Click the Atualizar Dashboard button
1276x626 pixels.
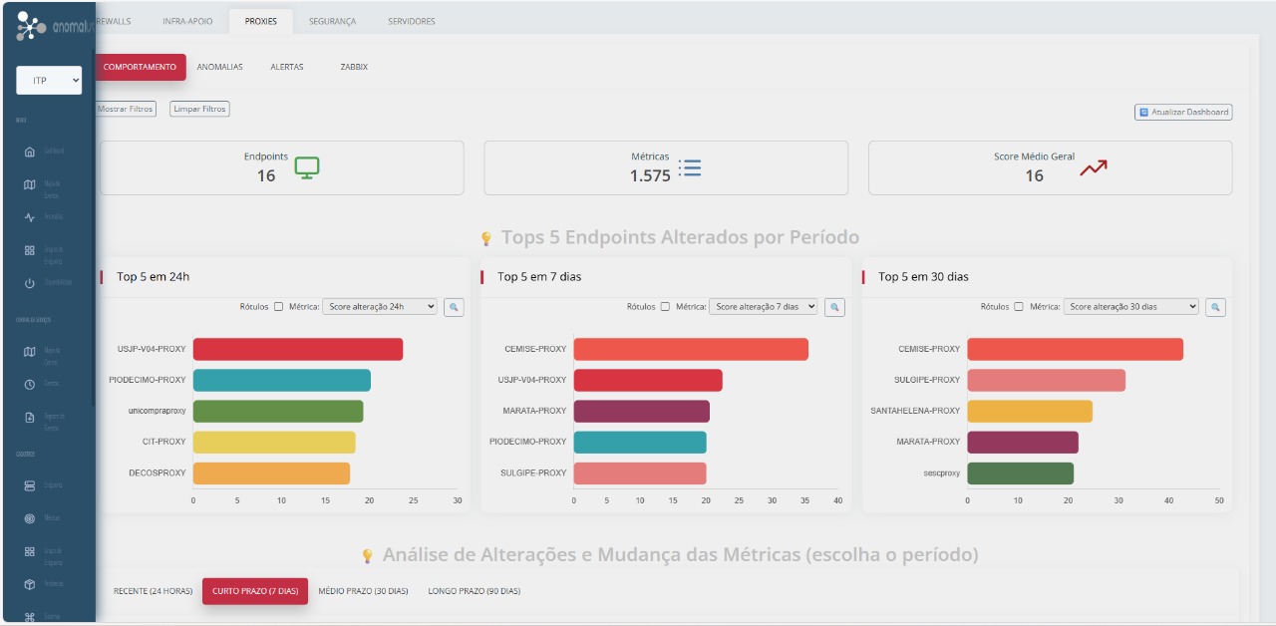click(x=1183, y=113)
